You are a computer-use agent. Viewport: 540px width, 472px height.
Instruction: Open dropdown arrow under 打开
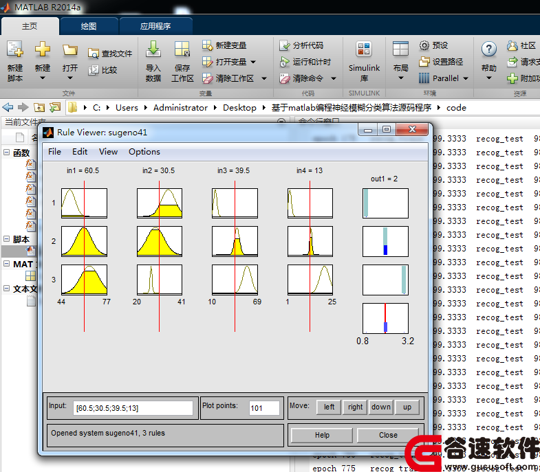(70, 78)
